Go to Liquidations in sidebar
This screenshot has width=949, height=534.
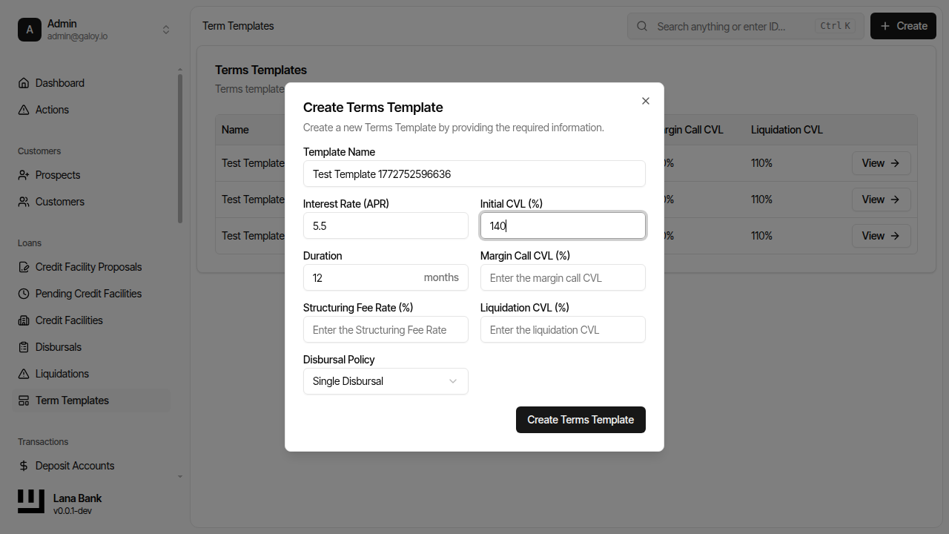62,374
